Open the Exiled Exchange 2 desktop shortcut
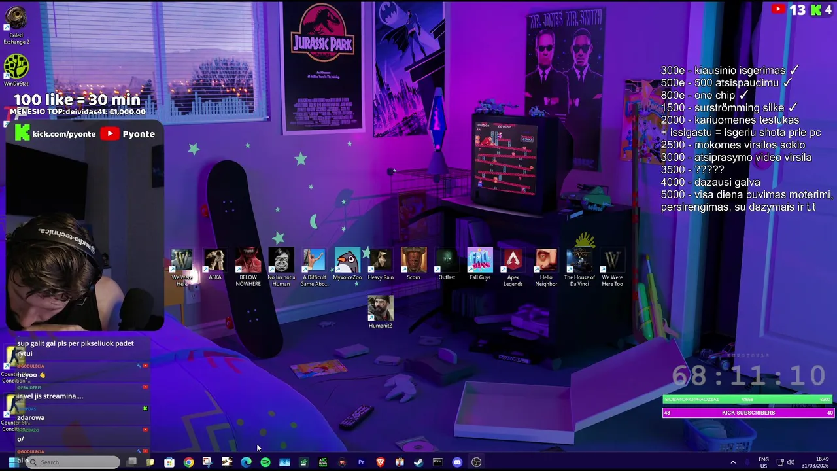The image size is (837, 471). [x=16, y=25]
